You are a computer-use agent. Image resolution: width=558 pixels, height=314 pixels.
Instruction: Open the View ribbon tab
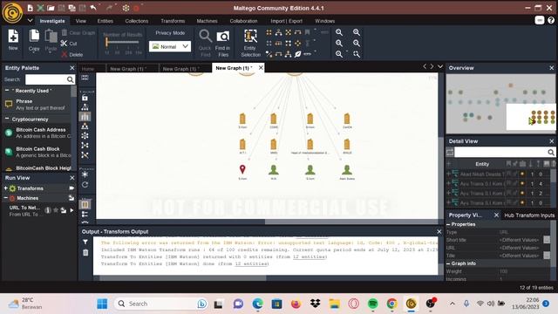click(x=81, y=21)
